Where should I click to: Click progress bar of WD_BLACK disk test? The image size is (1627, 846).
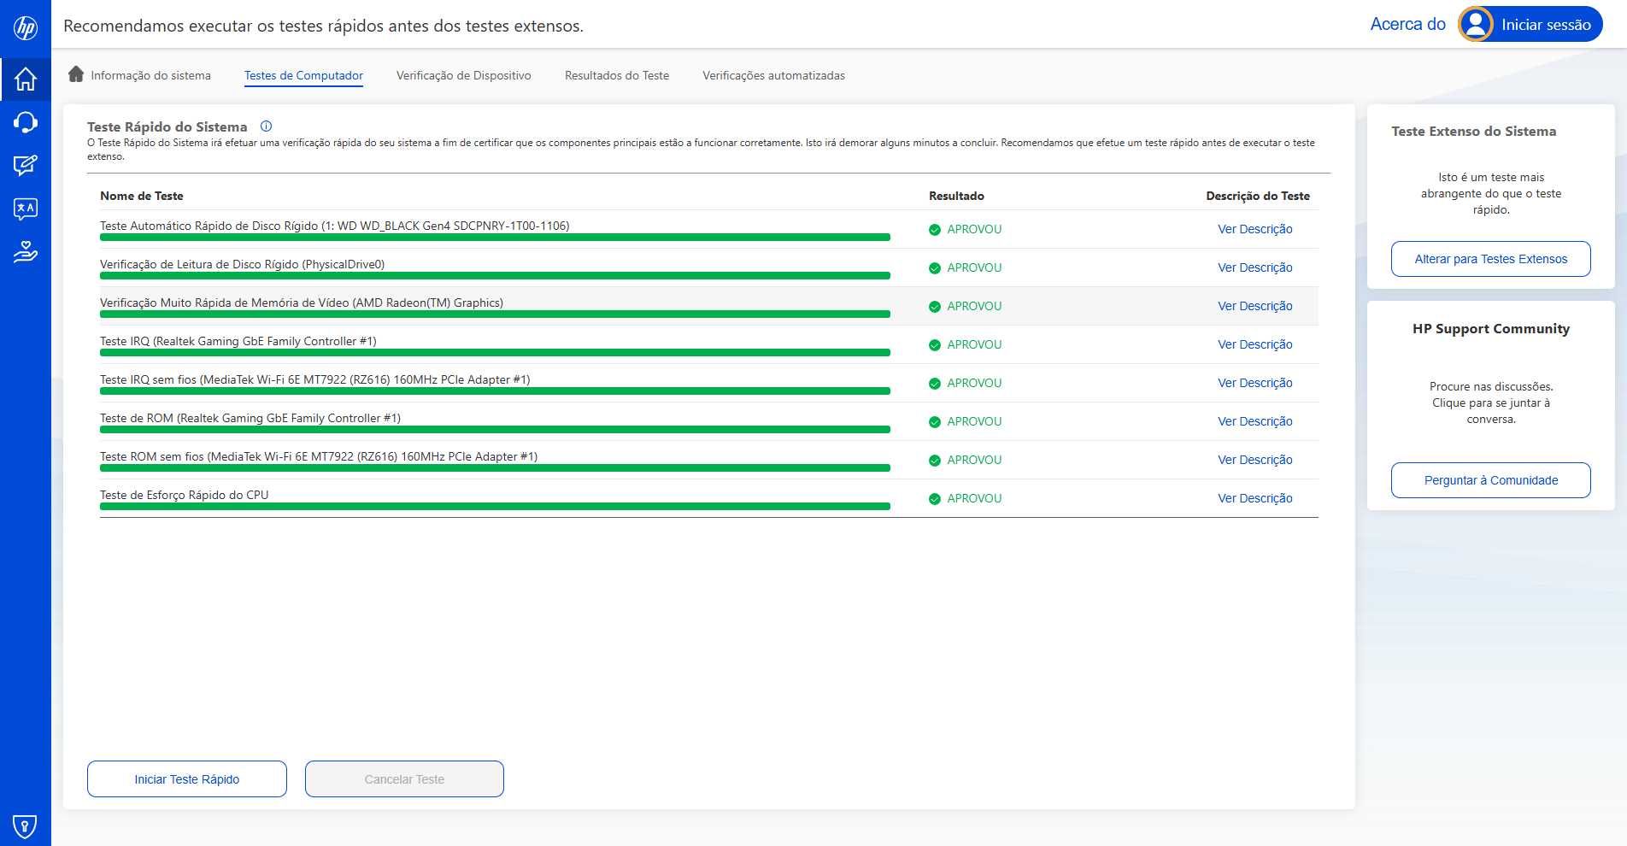point(495,238)
